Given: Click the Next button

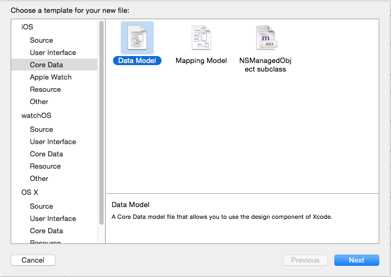Looking at the screenshot, I should [356, 260].
